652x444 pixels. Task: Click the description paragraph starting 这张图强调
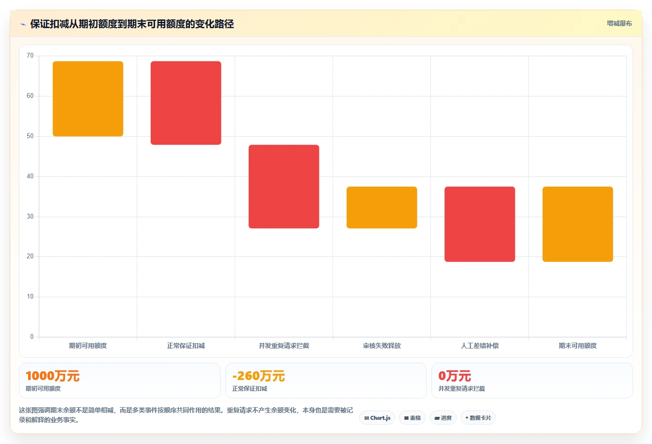pyautogui.click(x=186, y=415)
